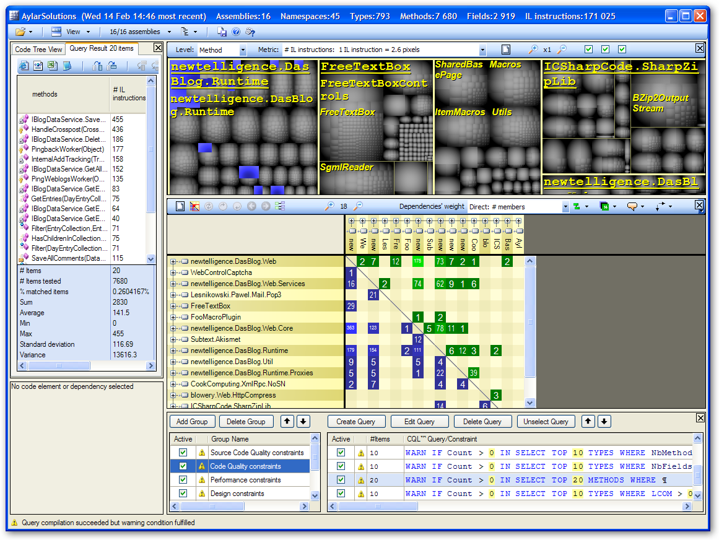This screenshot has width=719, height=540.
Task: Expand the Subtext.Akismet row in the matrix
Action: point(173,339)
